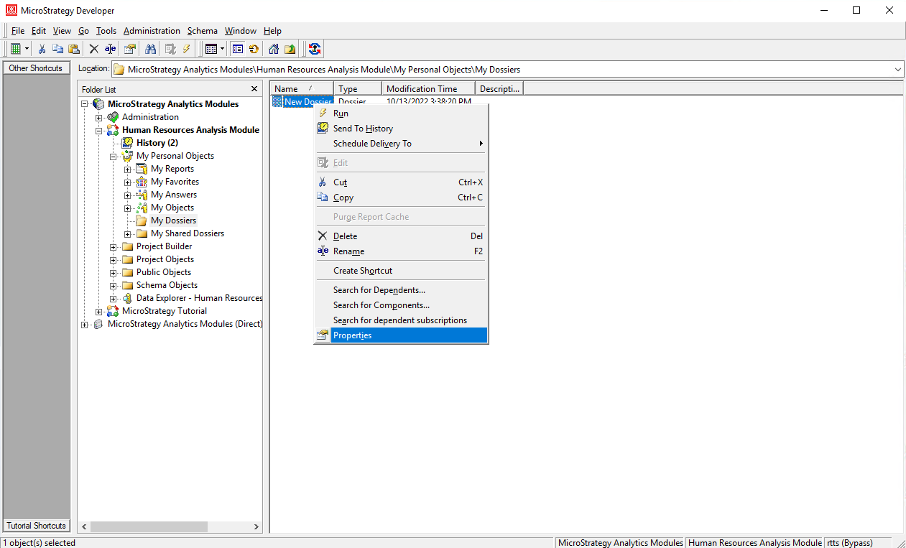This screenshot has width=906, height=548.
Task: Click the Folder List scroll right arrow
Action: (x=256, y=526)
